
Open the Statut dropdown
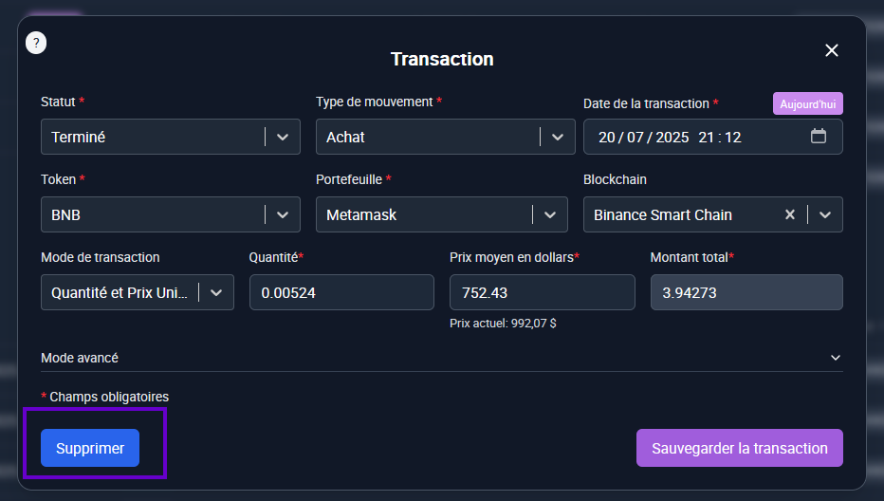[x=282, y=137]
